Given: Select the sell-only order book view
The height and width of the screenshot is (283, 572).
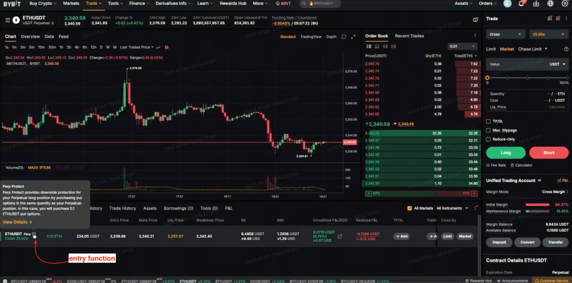Looking at the screenshot, I should [394, 47].
